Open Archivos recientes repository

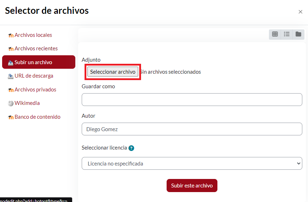pos(33,49)
